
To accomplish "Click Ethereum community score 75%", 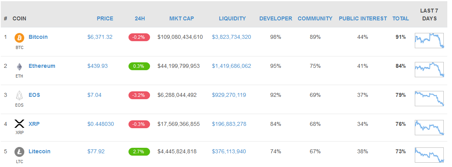I will coord(315,66).
